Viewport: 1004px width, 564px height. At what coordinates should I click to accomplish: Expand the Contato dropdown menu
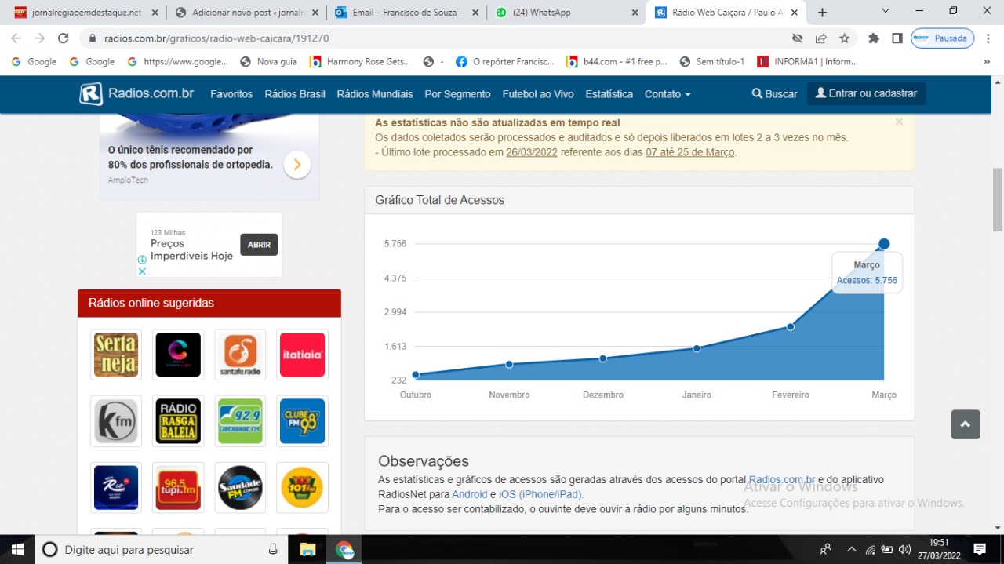click(x=667, y=94)
